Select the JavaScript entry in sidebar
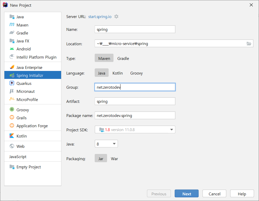The image size is (259, 201). coord(33,157)
